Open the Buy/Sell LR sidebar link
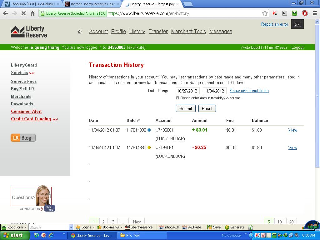 pos(22,89)
